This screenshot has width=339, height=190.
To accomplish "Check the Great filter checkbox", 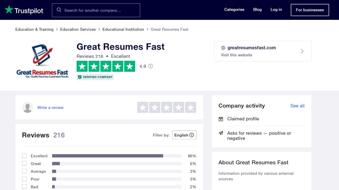I will coord(25,163).
